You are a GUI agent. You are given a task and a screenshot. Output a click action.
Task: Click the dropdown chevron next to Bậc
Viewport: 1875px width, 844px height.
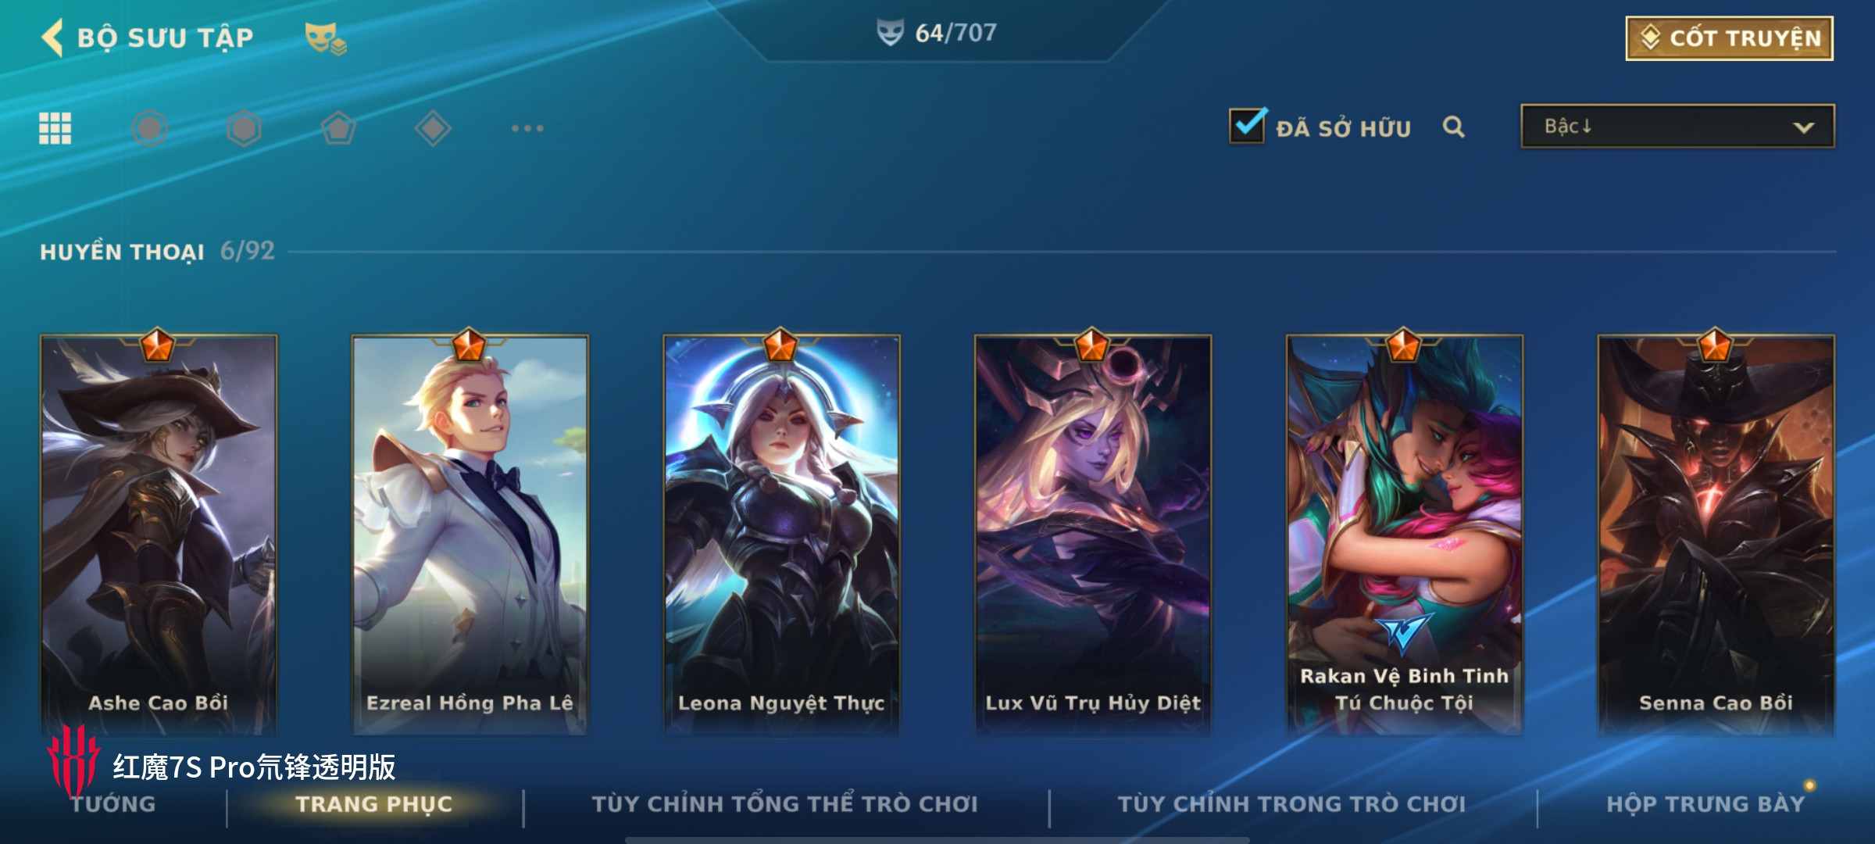tap(1803, 127)
